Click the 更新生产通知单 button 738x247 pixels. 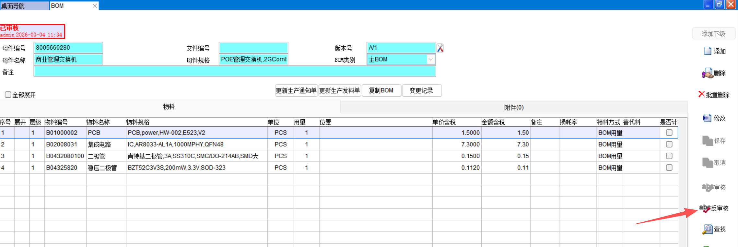click(296, 91)
